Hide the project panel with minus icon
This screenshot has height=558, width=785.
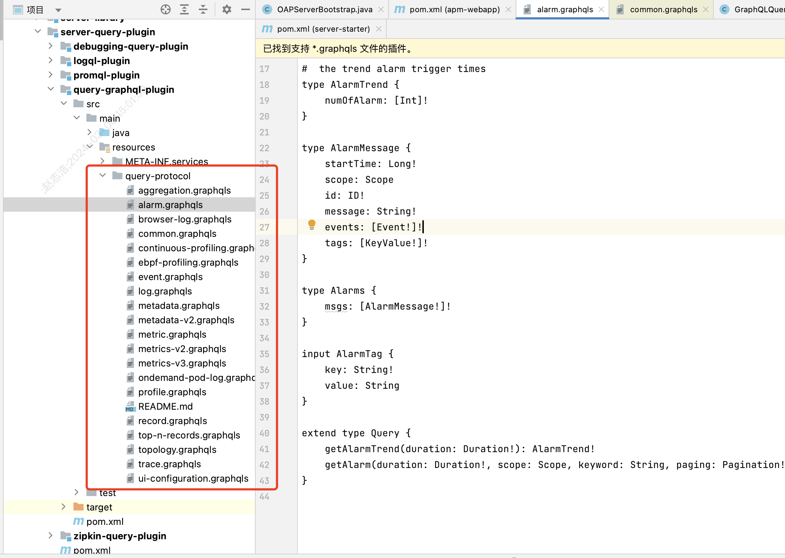tap(246, 10)
